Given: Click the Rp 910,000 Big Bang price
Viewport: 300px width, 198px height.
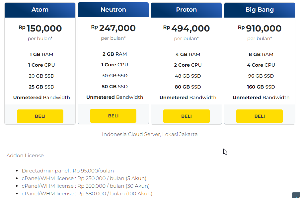Looking at the screenshot, I should (x=260, y=29).
